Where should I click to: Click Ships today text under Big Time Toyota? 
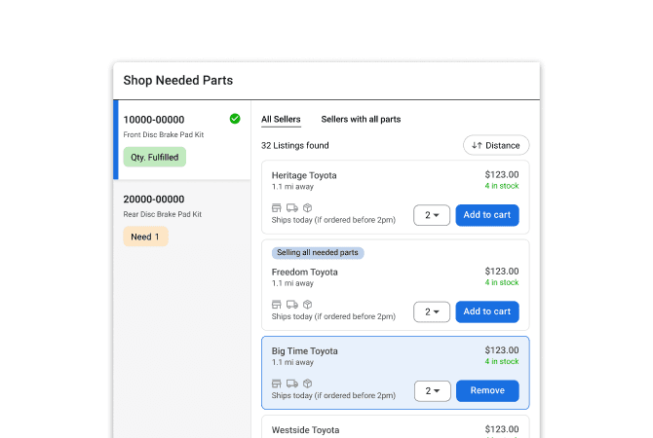pos(333,395)
